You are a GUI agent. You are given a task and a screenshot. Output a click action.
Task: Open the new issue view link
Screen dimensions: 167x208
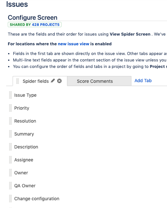tap(73, 44)
